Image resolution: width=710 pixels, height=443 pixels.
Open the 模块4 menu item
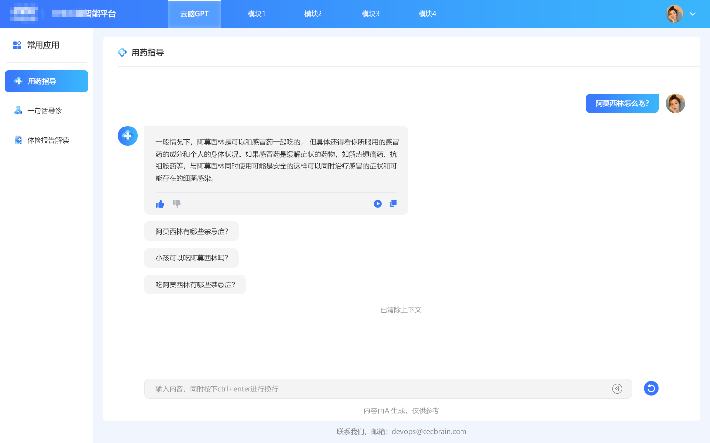pyautogui.click(x=427, y=14)
